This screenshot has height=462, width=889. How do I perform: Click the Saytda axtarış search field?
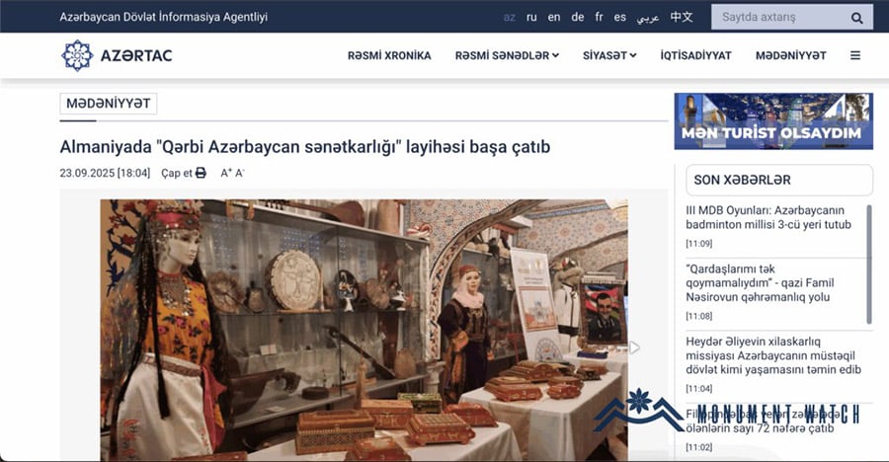[779, 17]
